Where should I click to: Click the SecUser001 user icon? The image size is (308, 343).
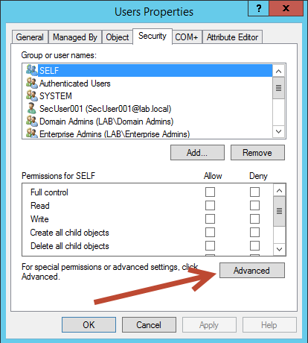point(31,108)
